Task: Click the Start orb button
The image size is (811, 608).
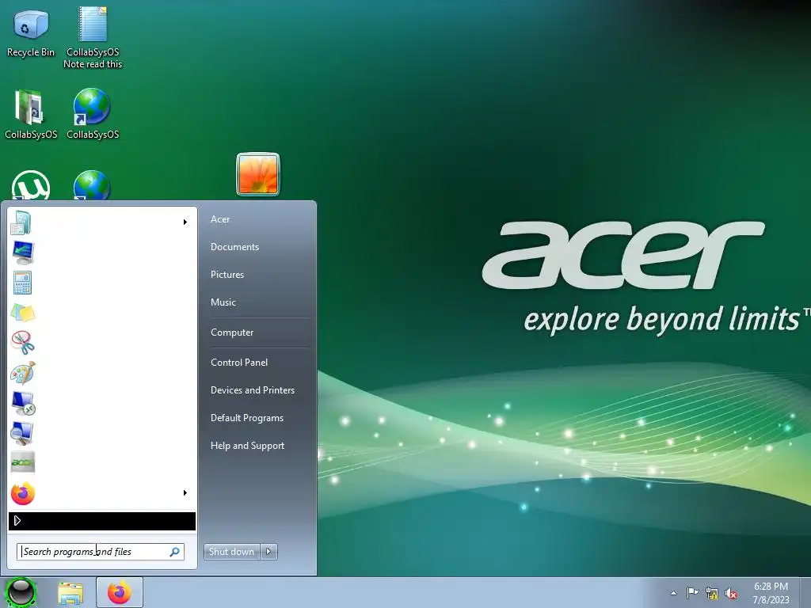Action: pos(21,592)
